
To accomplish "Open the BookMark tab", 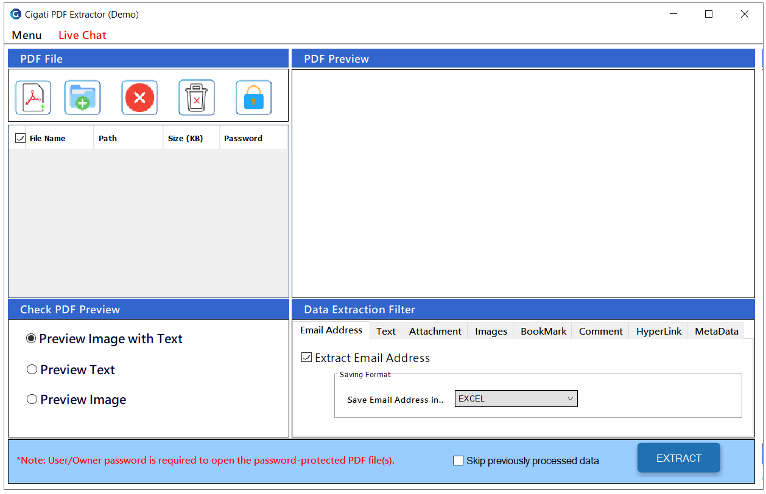I will coord(542,331).
